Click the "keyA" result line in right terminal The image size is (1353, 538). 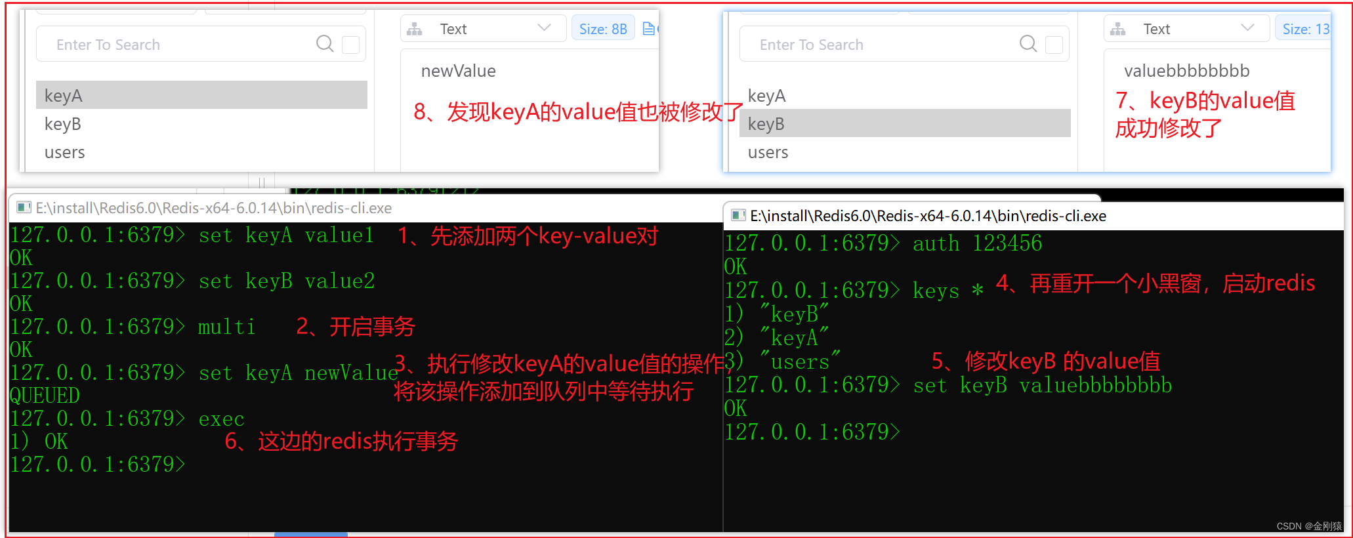click(777, 338)
